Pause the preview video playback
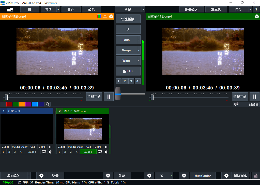The width and height of the screenshot is (260, 185). tap(109, 97)
